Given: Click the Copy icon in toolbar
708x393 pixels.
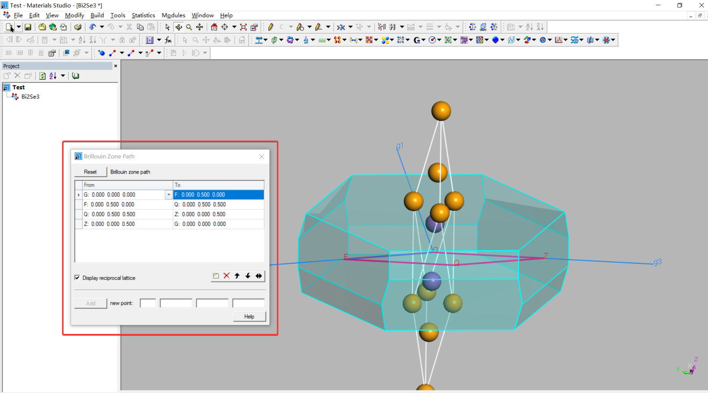Looking at the screenshot, I should tap(140, 27).
